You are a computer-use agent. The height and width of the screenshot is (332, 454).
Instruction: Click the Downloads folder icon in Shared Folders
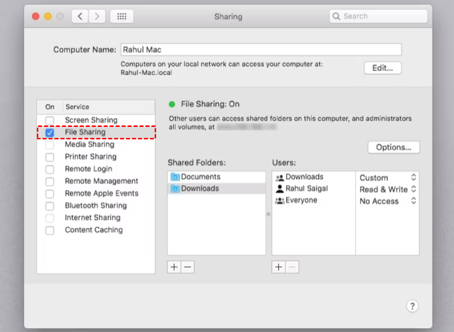175,188
